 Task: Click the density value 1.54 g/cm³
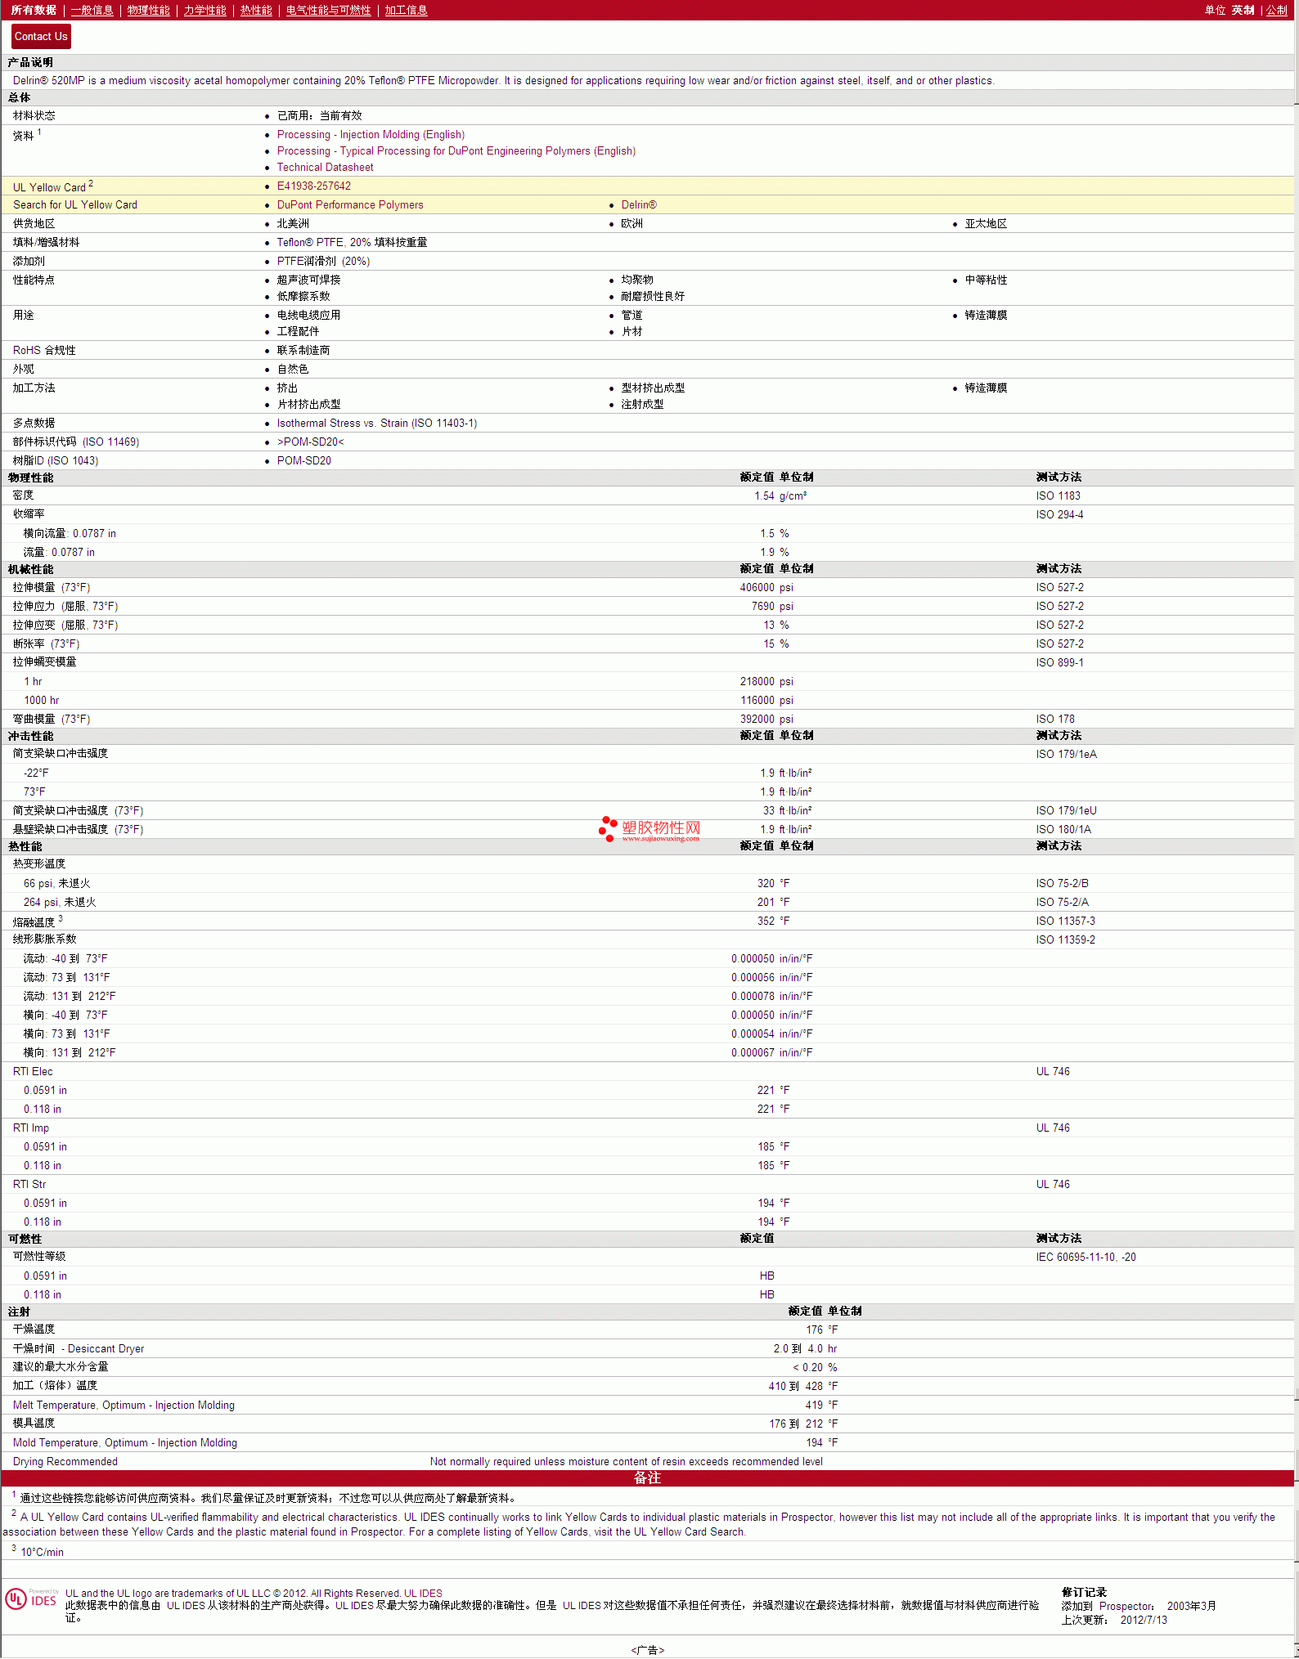point(780,496)
